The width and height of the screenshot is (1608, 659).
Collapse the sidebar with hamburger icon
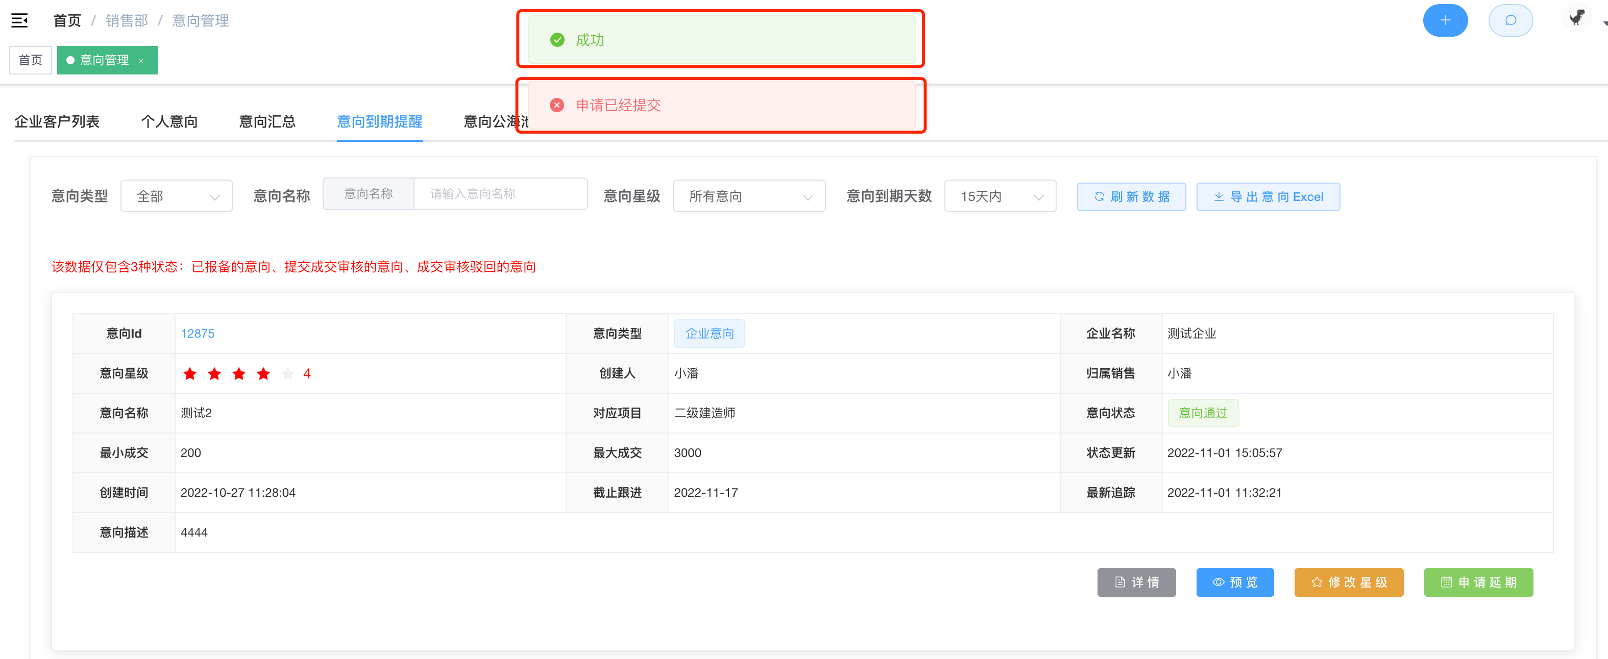tap(19, 20)
